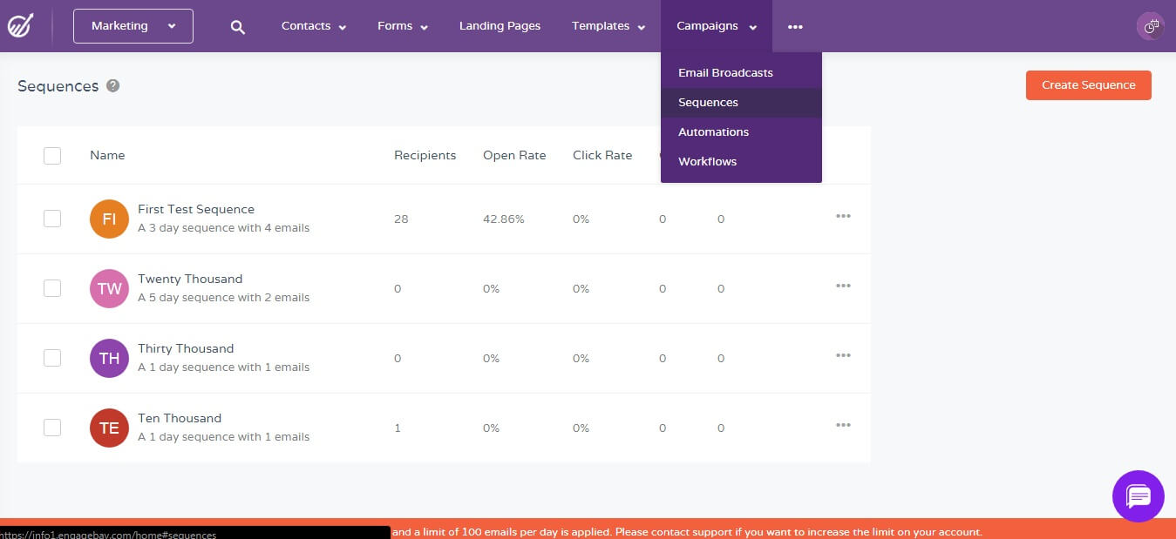The height and width of the screenshot is (539, 1176).
Task: Open the search magnifier icon
Action: point(237,27)
